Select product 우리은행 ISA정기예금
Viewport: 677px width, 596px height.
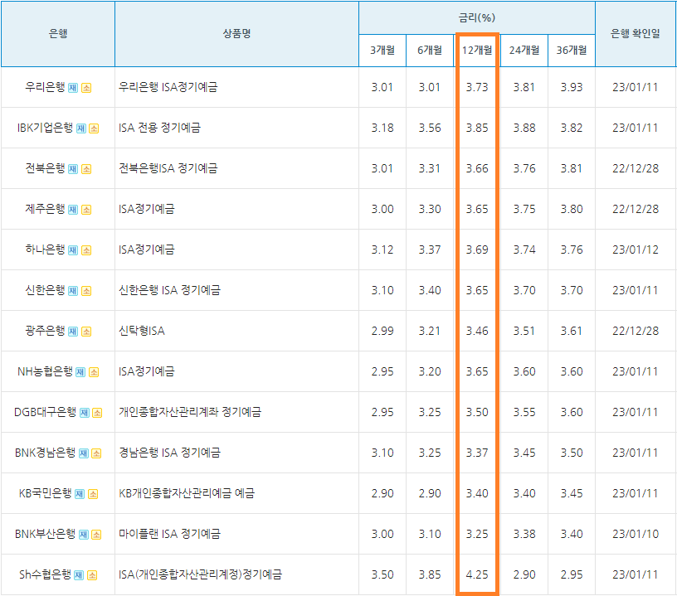pos(168,87)
